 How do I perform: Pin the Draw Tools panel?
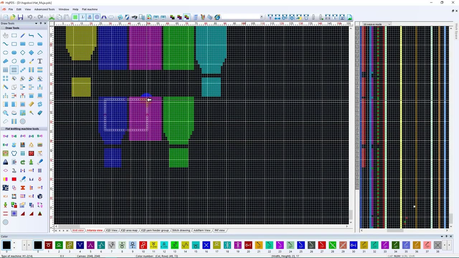pos(41,23)
